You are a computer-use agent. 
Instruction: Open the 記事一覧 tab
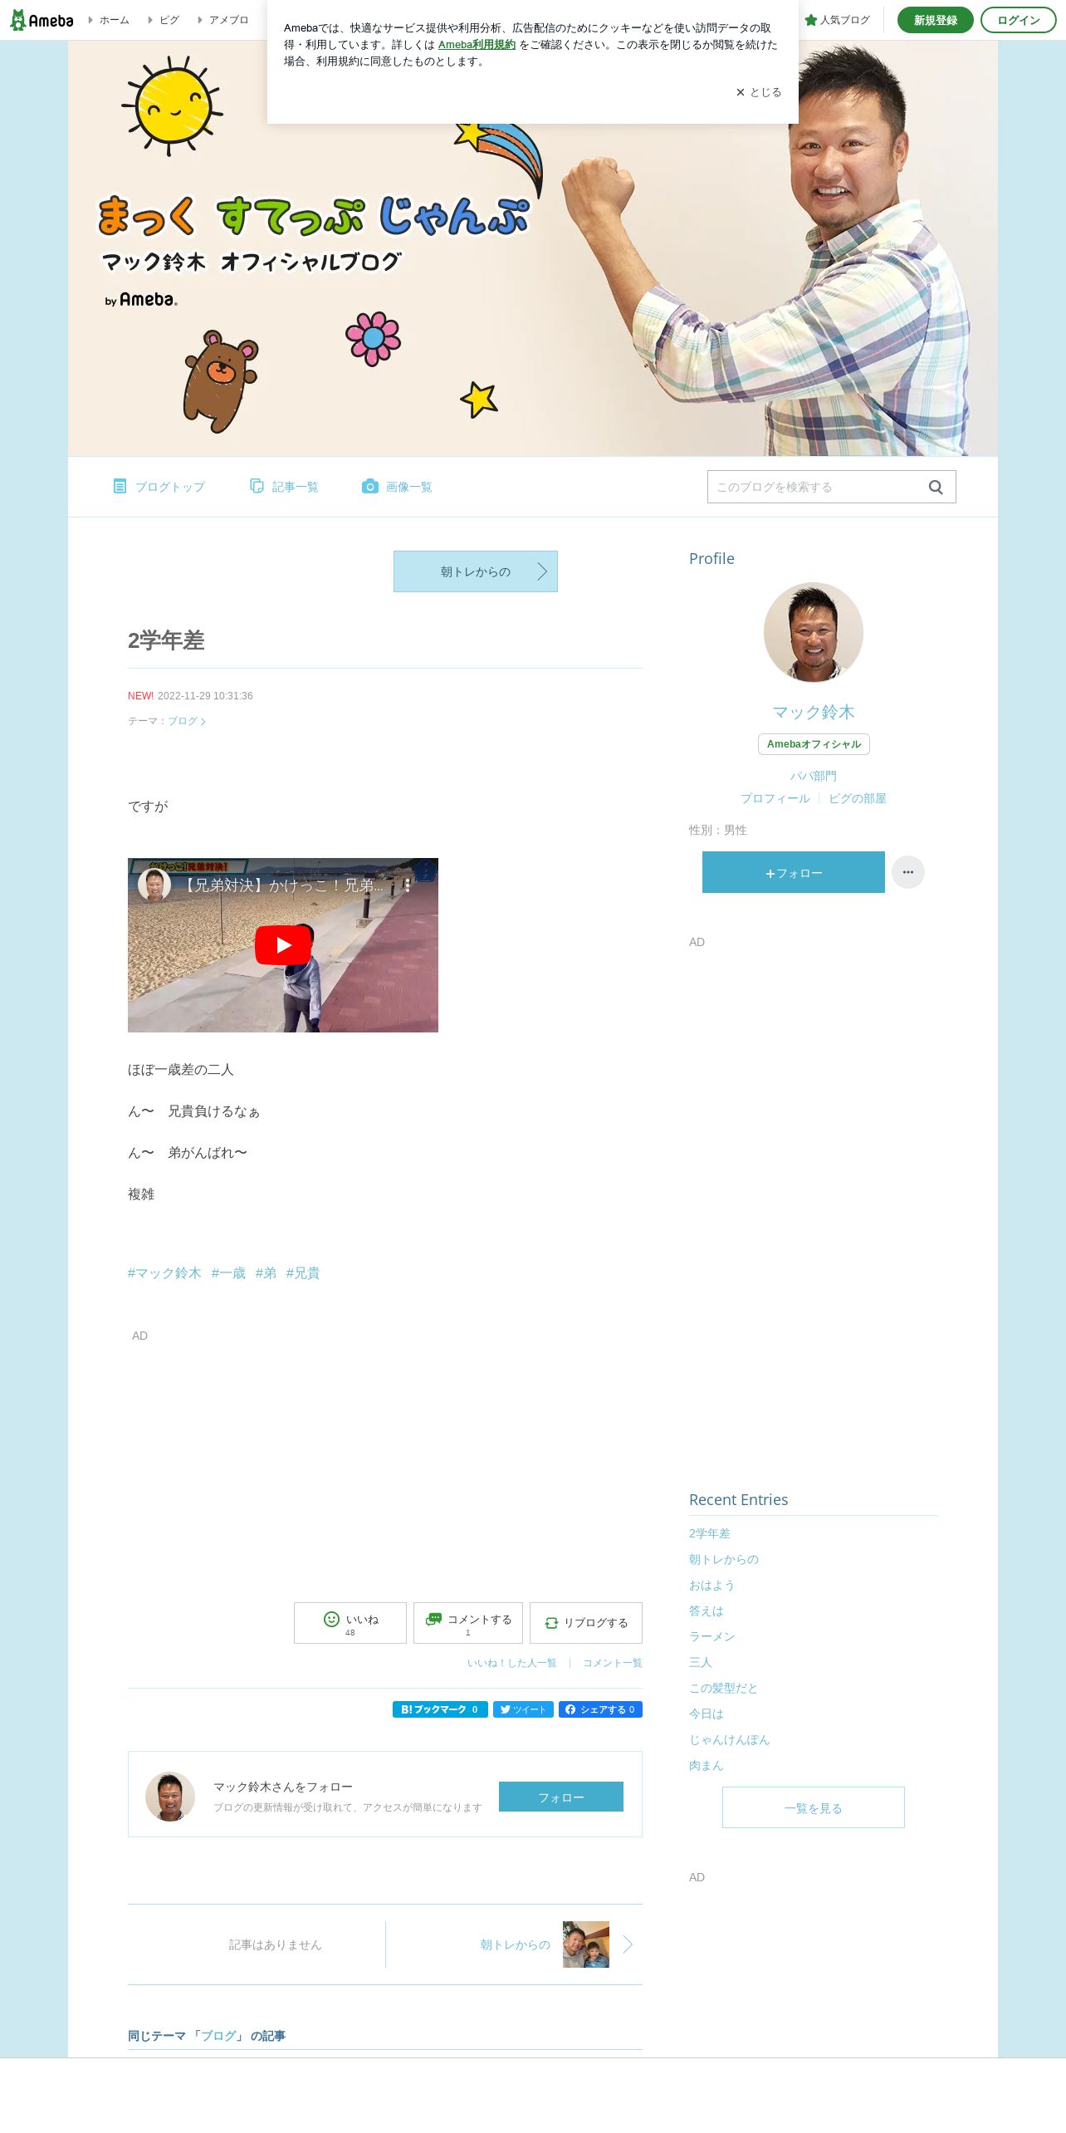[x=284, y=487]
